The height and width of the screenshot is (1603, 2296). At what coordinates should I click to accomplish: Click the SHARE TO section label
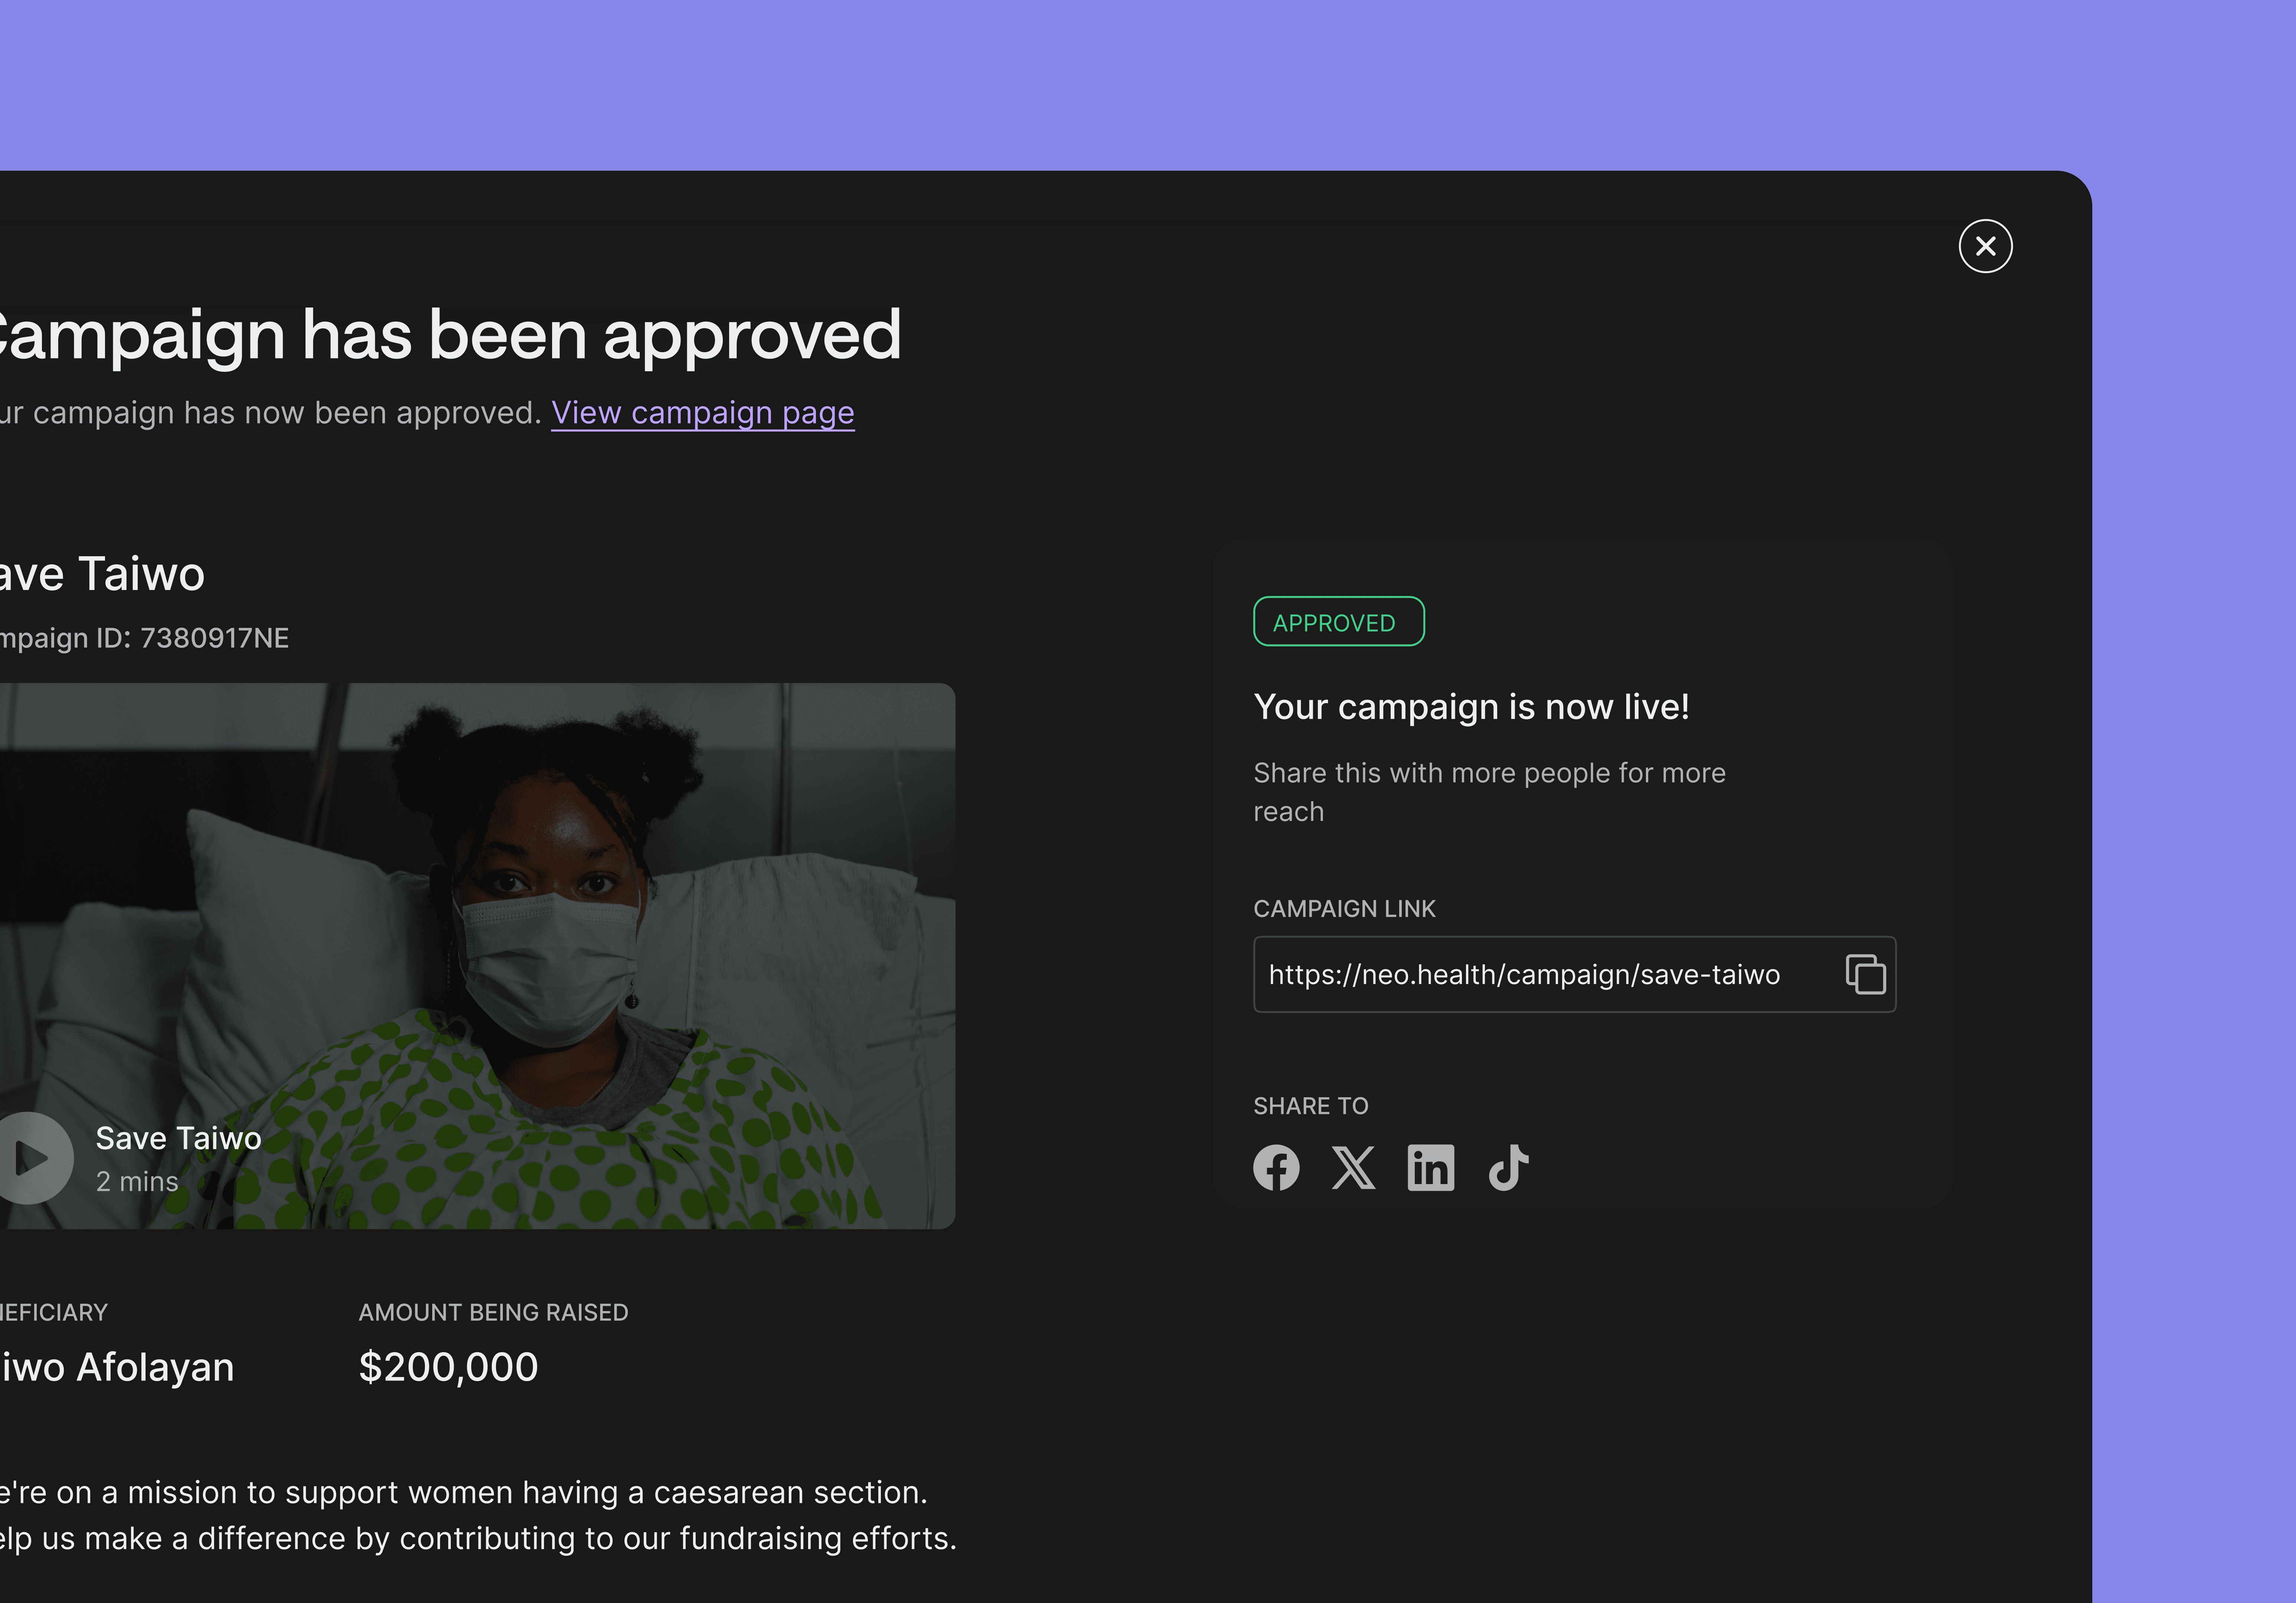pyautogui.click(x=1310, y=1106)
